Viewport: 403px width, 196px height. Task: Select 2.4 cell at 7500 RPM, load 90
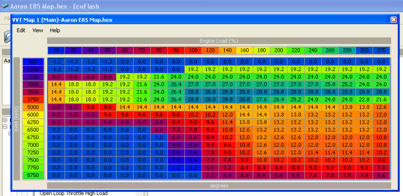176,160
